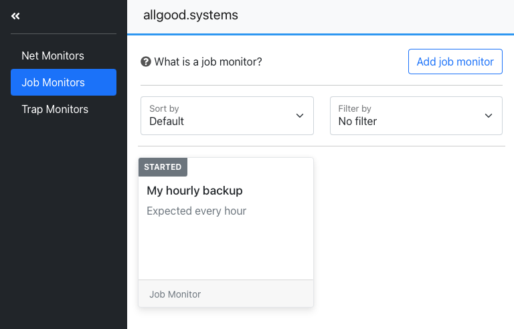514x329 pixels.
Task: Click the STARTED status badge
Action: pyautogui.click(x=163, y=167)
